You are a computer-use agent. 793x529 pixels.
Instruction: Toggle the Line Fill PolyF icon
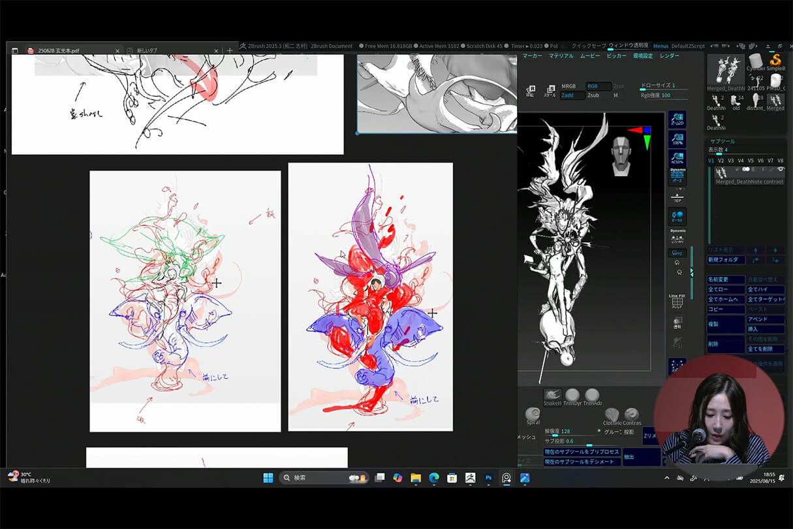pos(677,301)
